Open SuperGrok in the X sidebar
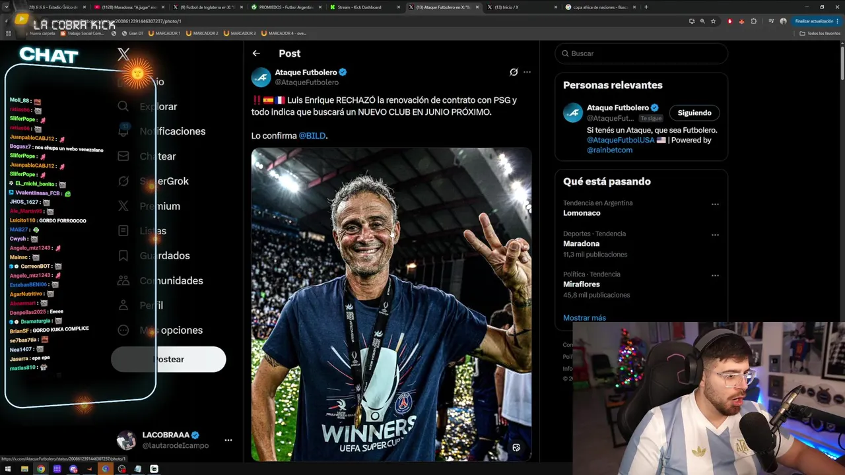Screen dimensions: 845x475 [x=164, y=181]
